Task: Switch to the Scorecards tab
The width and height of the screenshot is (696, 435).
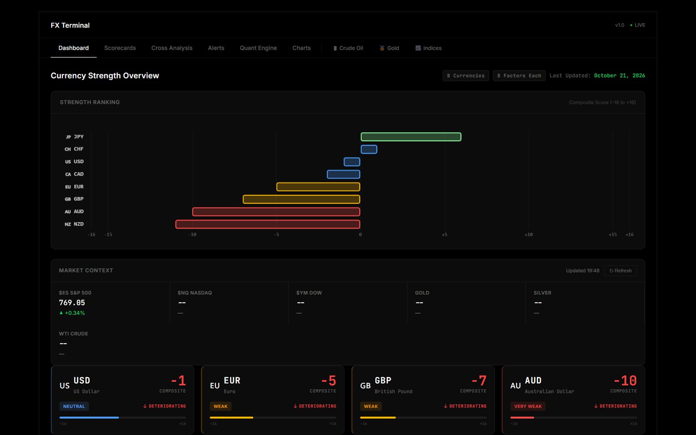Action: [x=120, y=48]
